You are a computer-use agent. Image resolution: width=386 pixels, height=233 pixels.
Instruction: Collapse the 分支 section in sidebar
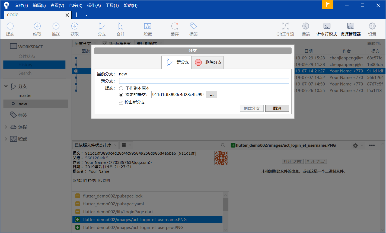pos(6,86)
